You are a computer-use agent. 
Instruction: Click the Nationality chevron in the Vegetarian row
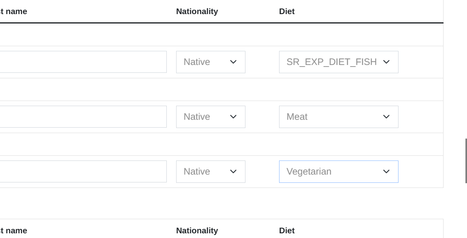[233, 171]
